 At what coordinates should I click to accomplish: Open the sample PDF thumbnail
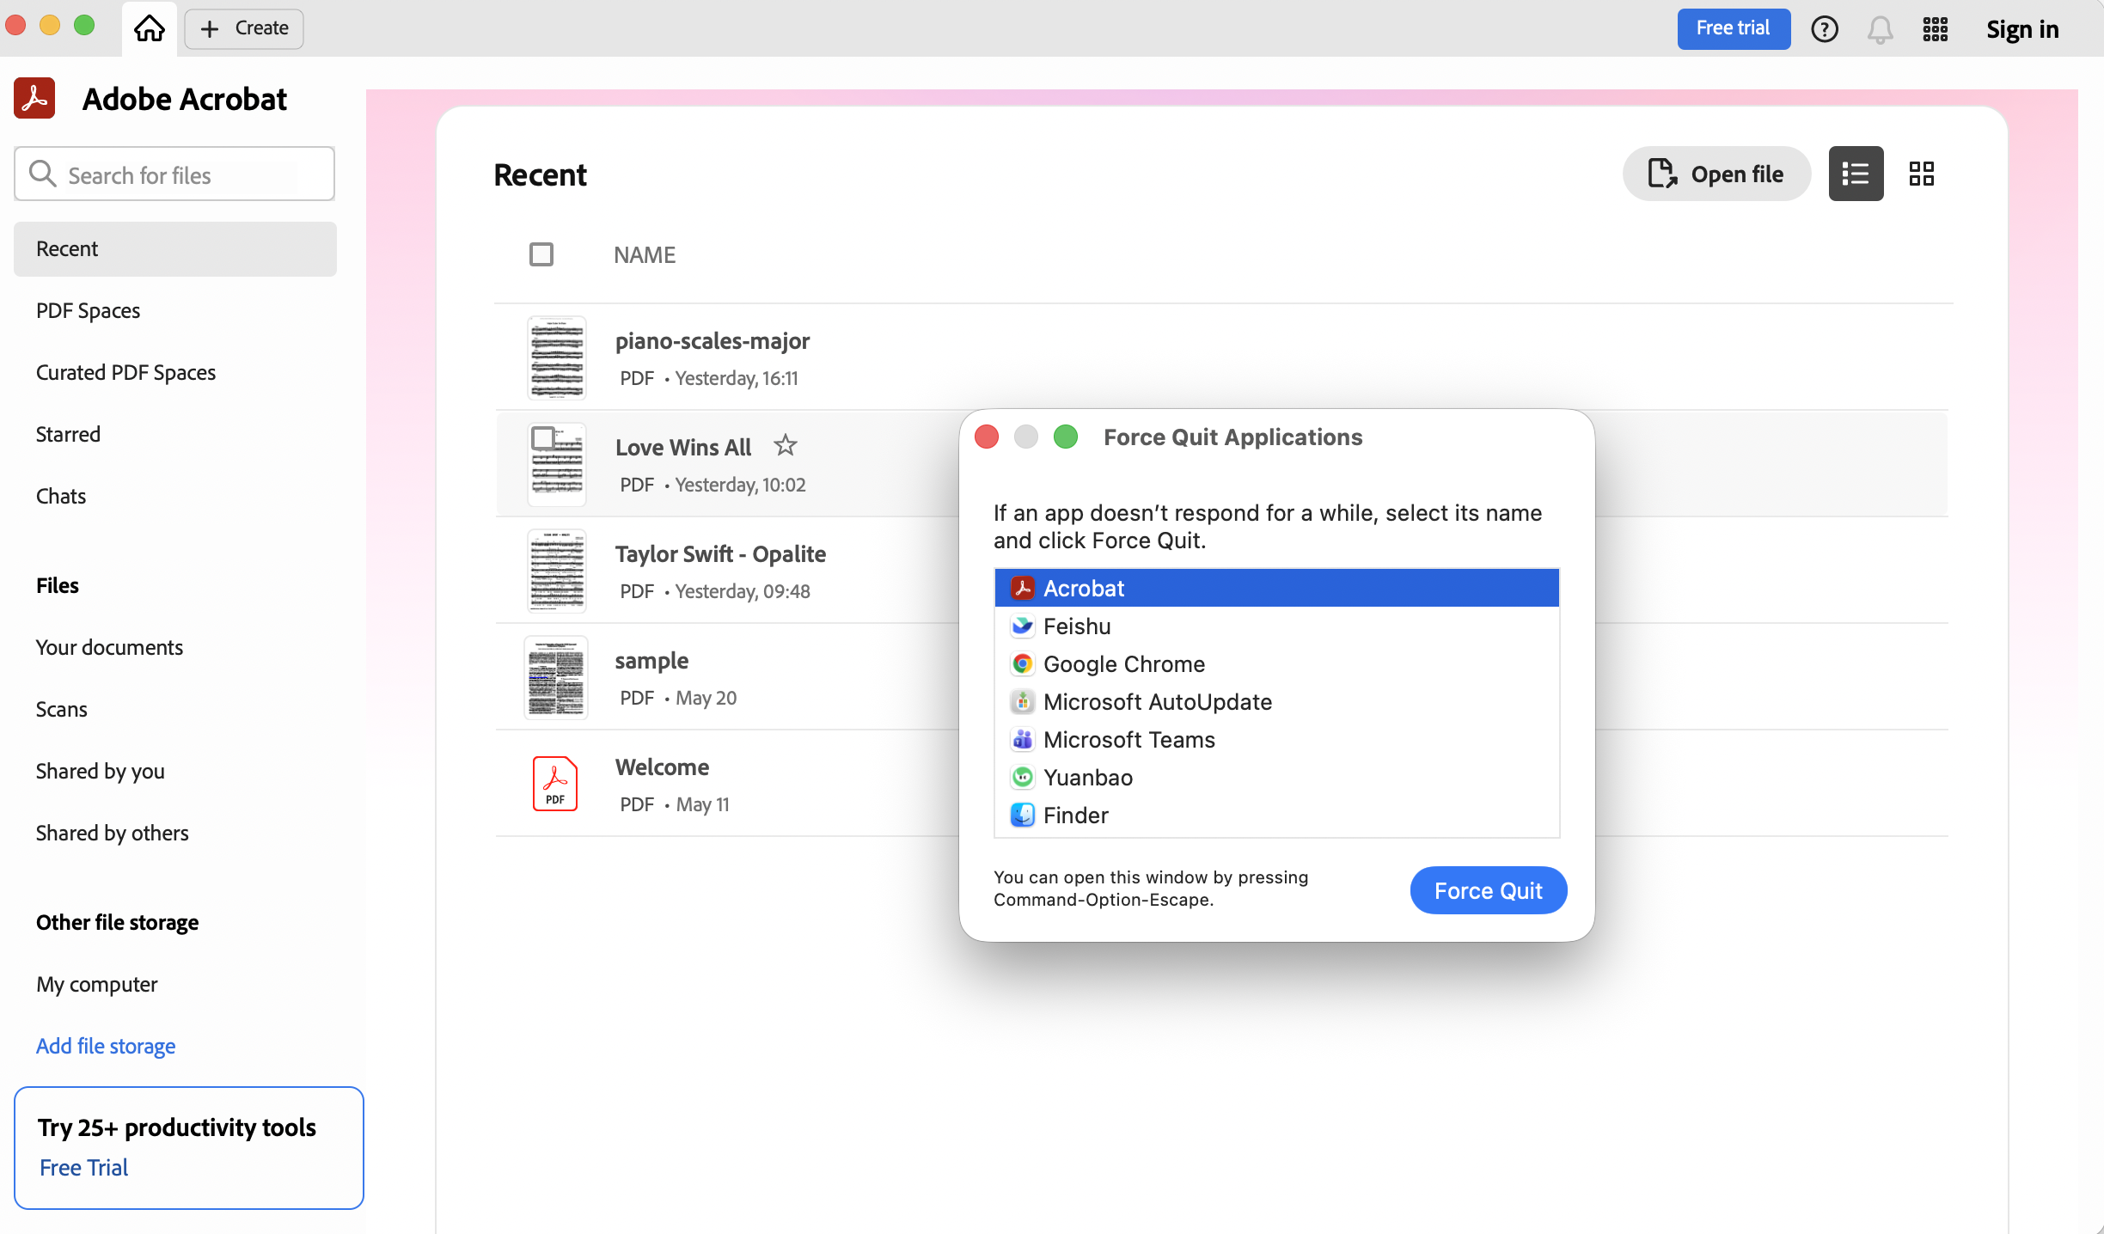click(556, 677)
